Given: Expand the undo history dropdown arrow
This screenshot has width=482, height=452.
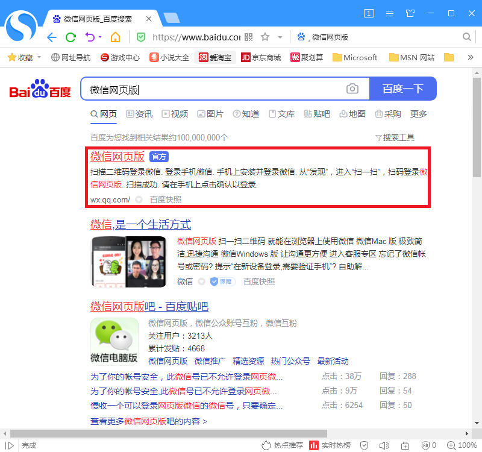Looking at the screenshot, I should [x=100, y=37].
